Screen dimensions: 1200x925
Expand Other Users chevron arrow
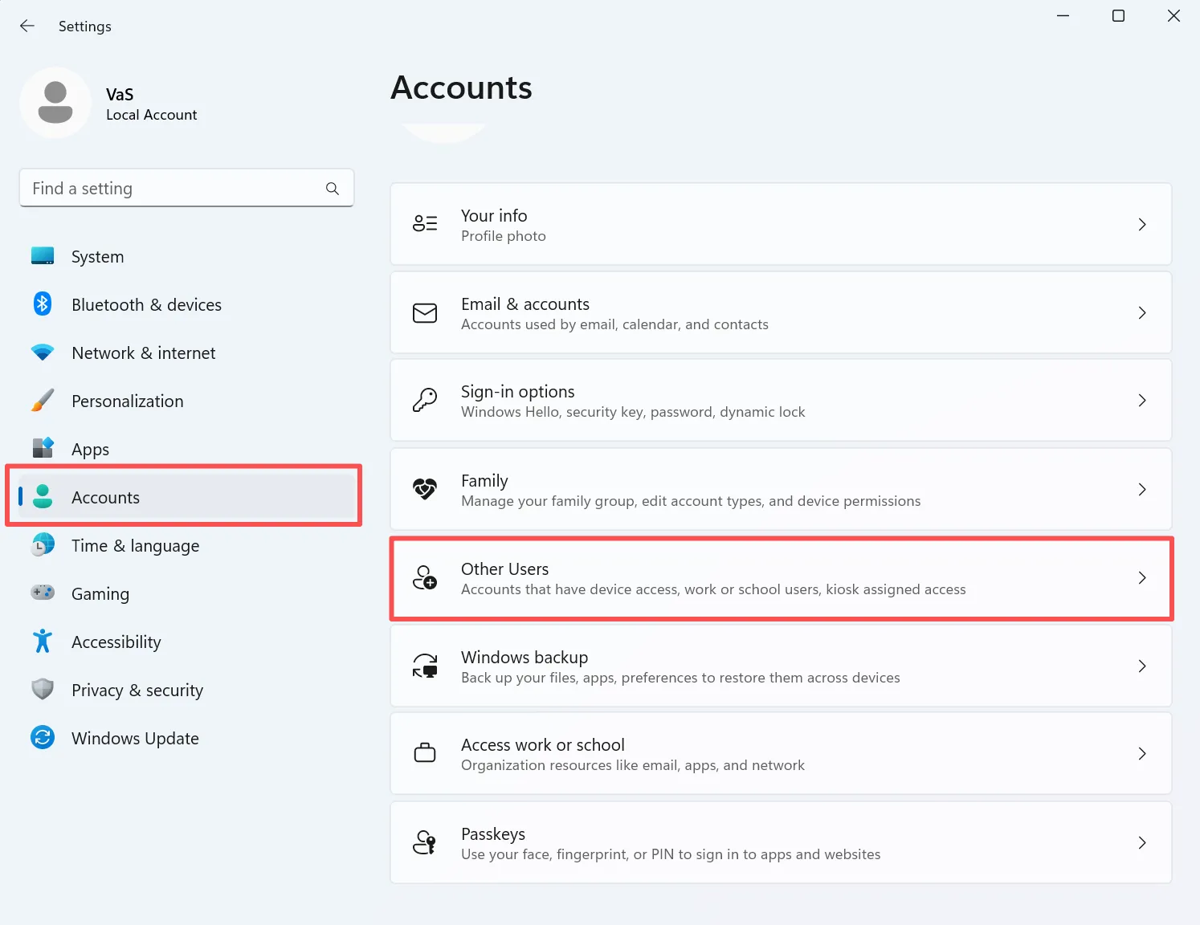tap(1142, 577)
